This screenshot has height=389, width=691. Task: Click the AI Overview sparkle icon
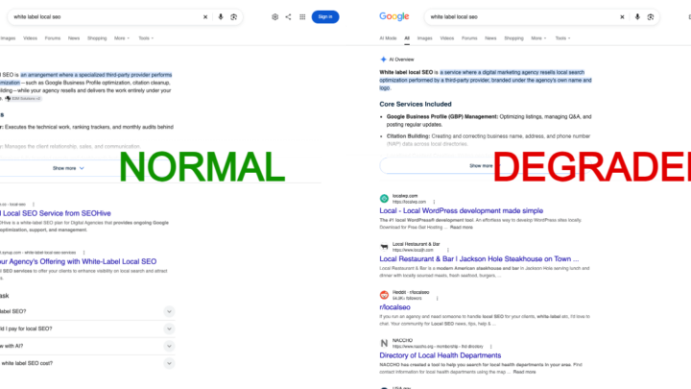tap(383, 60)
